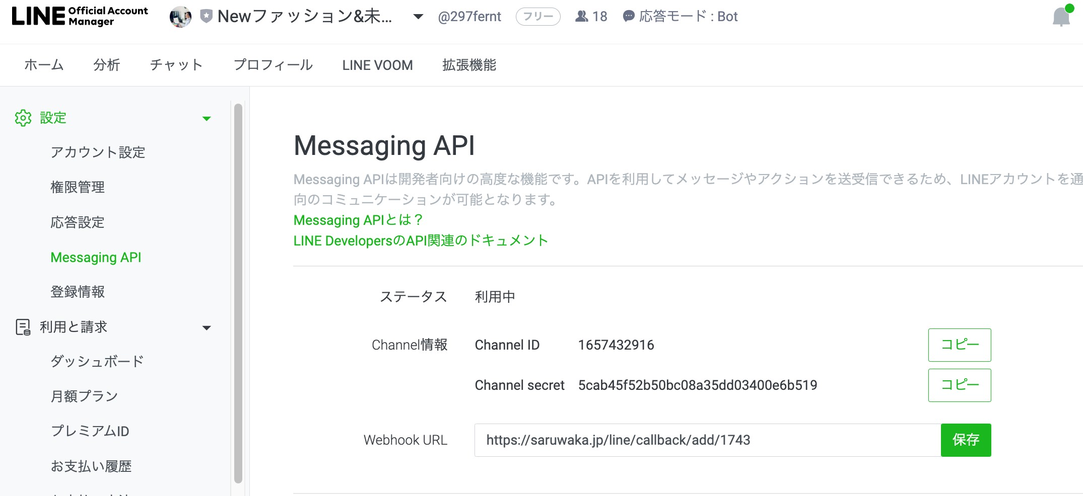The height and width of the screenshot is (496, 1083).
Task: Click the LINE Official Account Manager logo
Action: tap(80, 16)
